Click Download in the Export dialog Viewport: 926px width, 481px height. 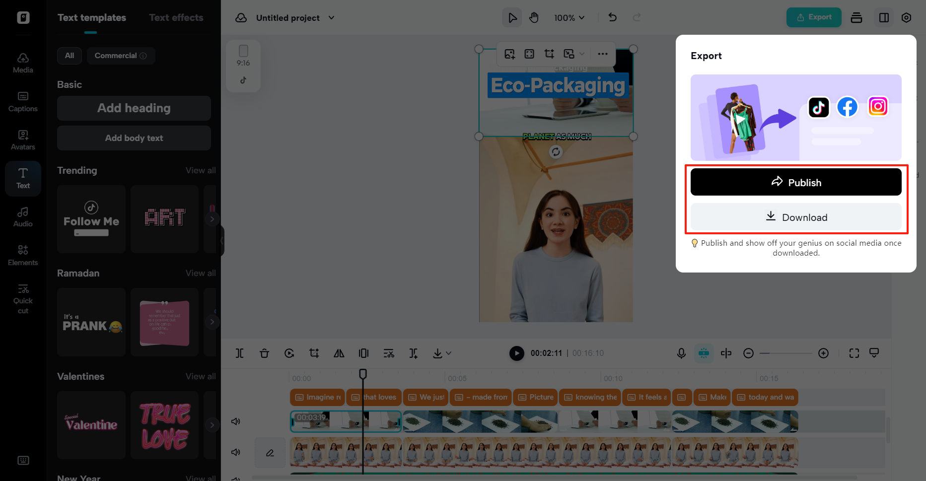coord(796,217)
